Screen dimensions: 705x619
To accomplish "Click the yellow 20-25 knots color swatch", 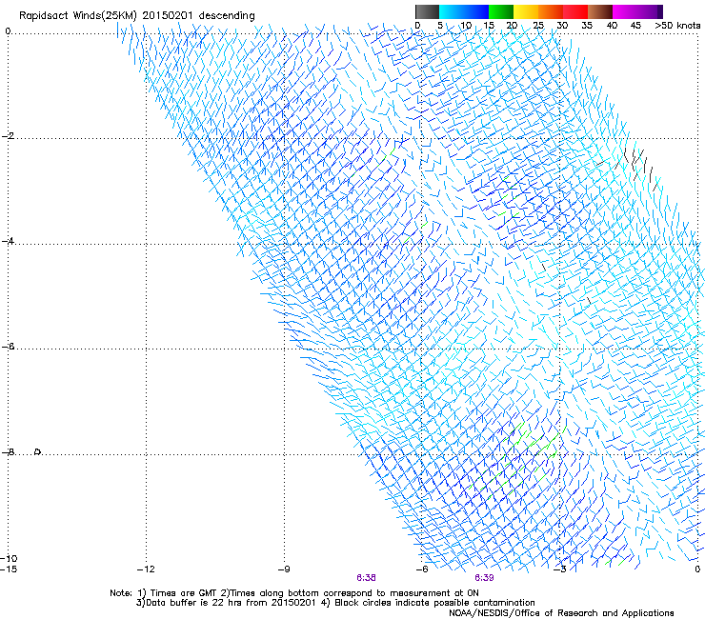I will pyautogui.click(x=526, y=11).
